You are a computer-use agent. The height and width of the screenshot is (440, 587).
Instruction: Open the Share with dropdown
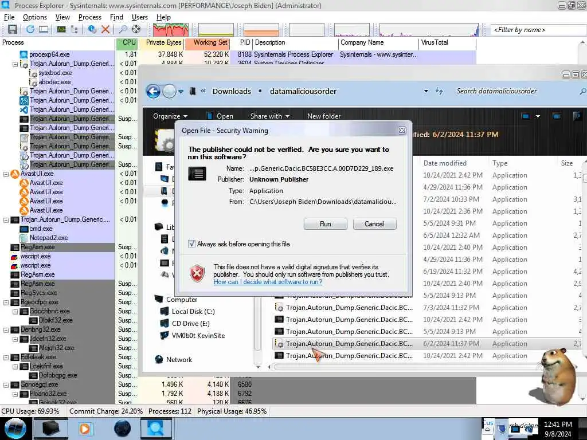(269, 116)
